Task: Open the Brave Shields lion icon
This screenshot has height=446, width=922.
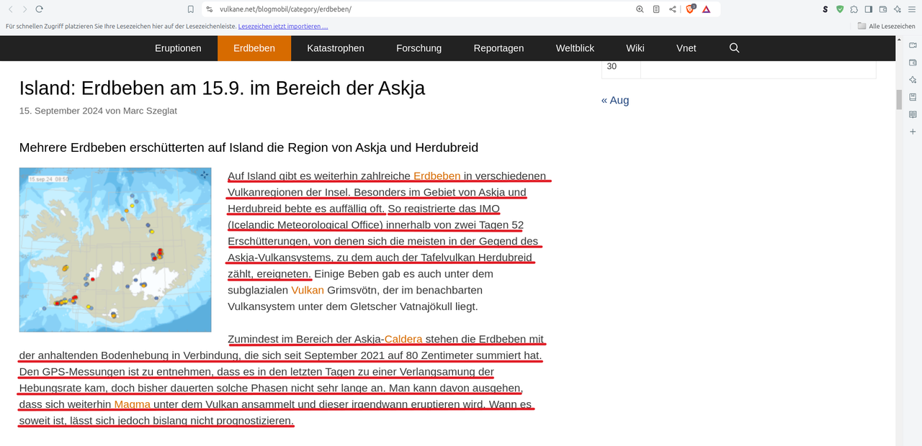Action: click(691, 9)
